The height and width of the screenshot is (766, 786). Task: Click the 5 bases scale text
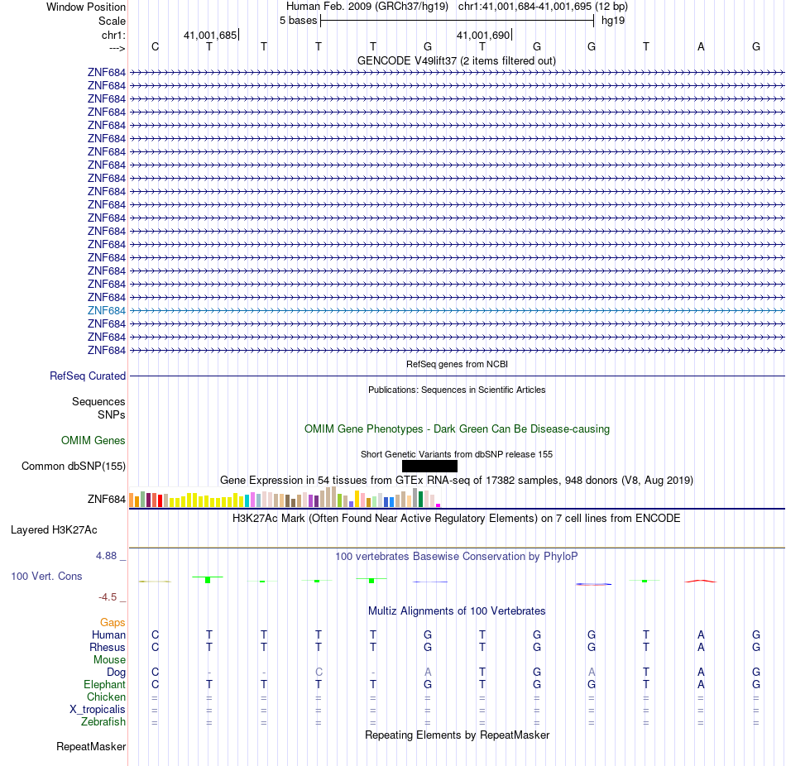click(x=298, y=21)
